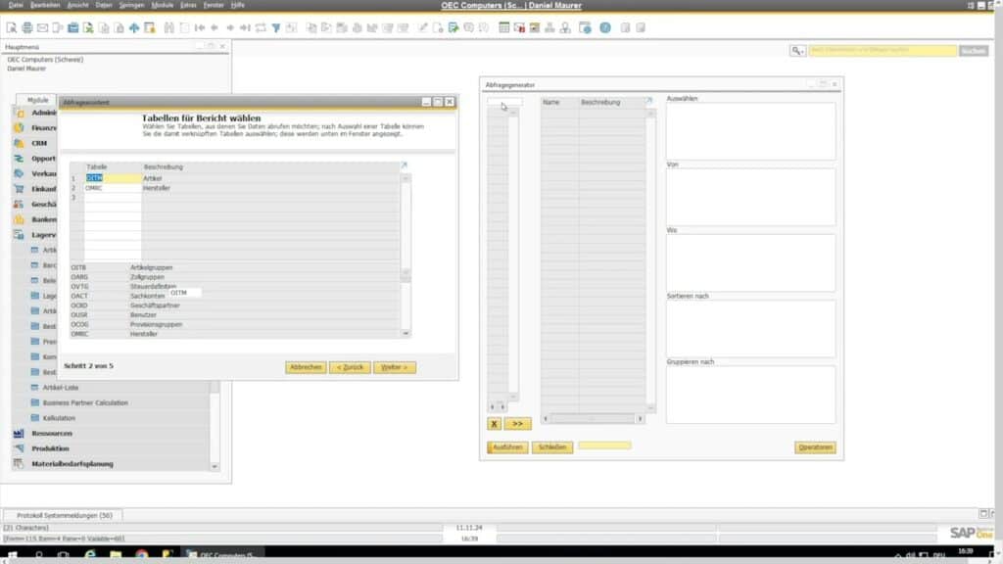Open the search options magnifier dropdown

pyautogui.click(x=797, y=50)
